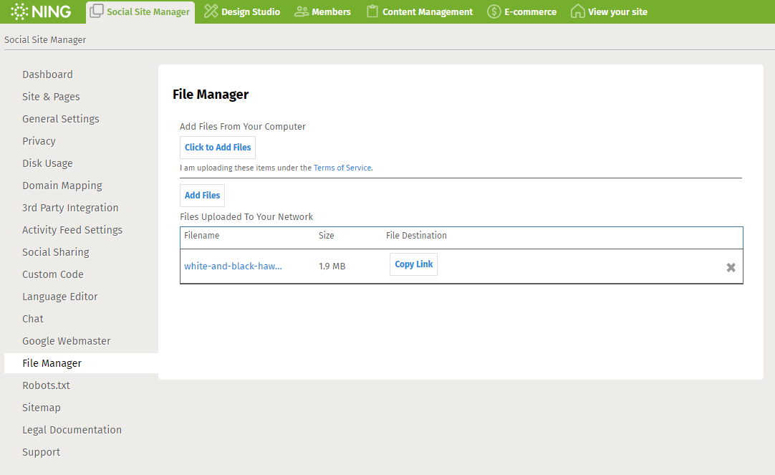
Task: Go to View your site
Action: 609,12
